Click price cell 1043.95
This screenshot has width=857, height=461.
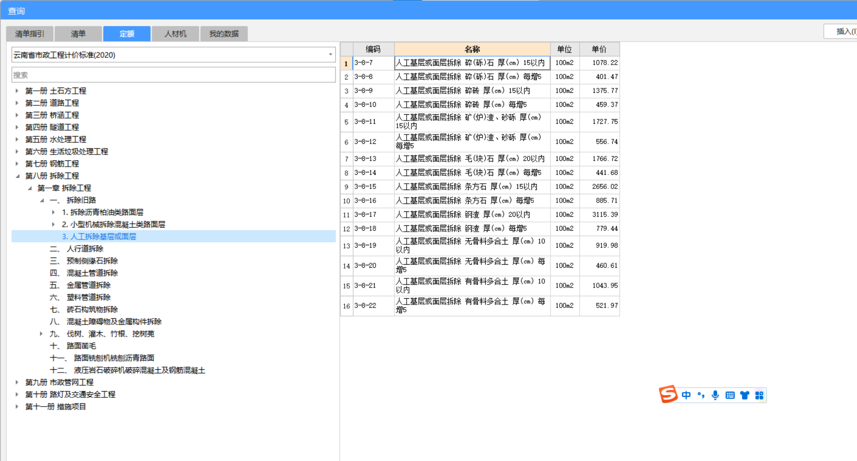[x=599, y=286]
